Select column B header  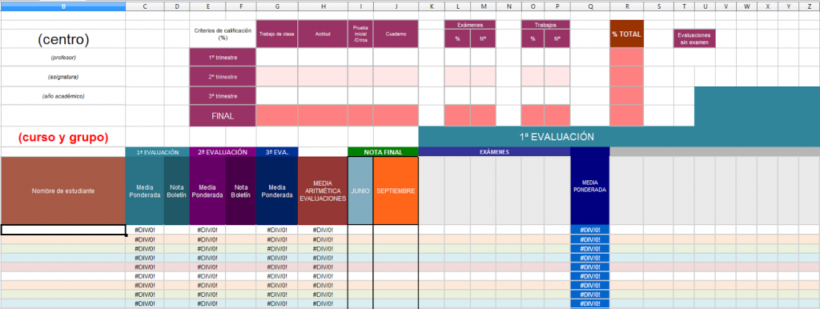[x=63, y=6]
